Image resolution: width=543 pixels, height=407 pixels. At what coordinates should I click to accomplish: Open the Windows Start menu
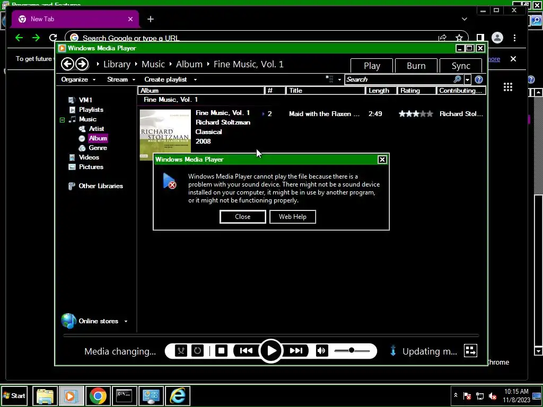coord(14,395)
